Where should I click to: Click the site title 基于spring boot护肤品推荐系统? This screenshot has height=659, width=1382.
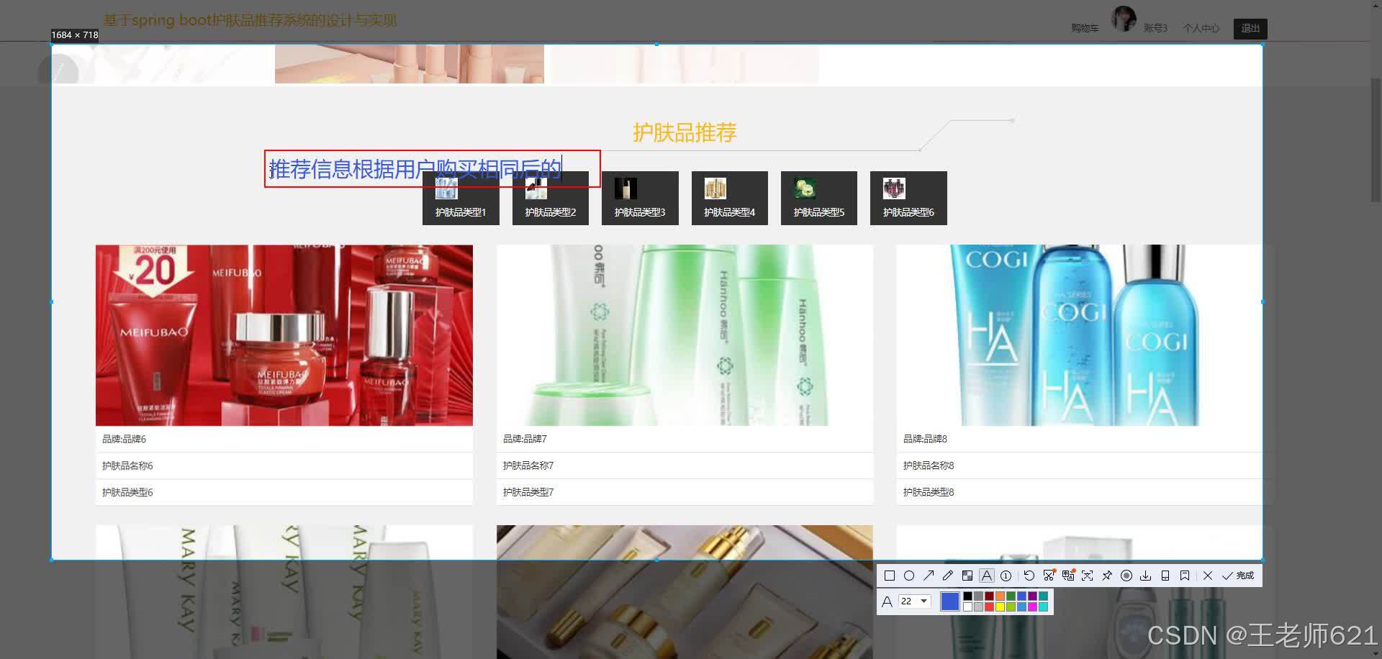[x=250, y=20]
